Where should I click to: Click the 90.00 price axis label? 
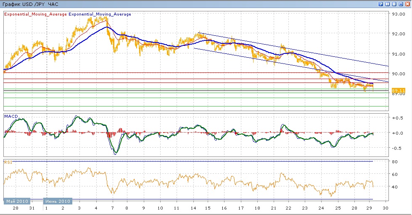398,74
